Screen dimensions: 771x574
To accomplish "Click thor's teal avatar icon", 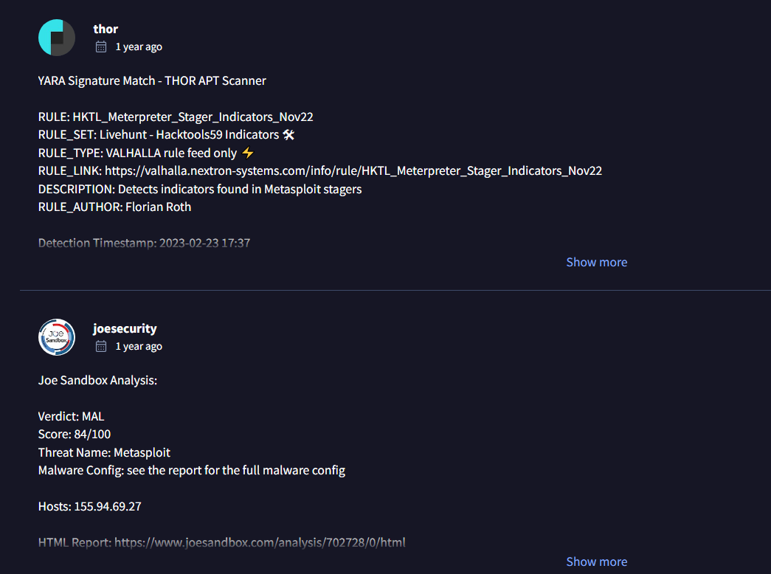I will pyautogui.click(x=57, y=38).
